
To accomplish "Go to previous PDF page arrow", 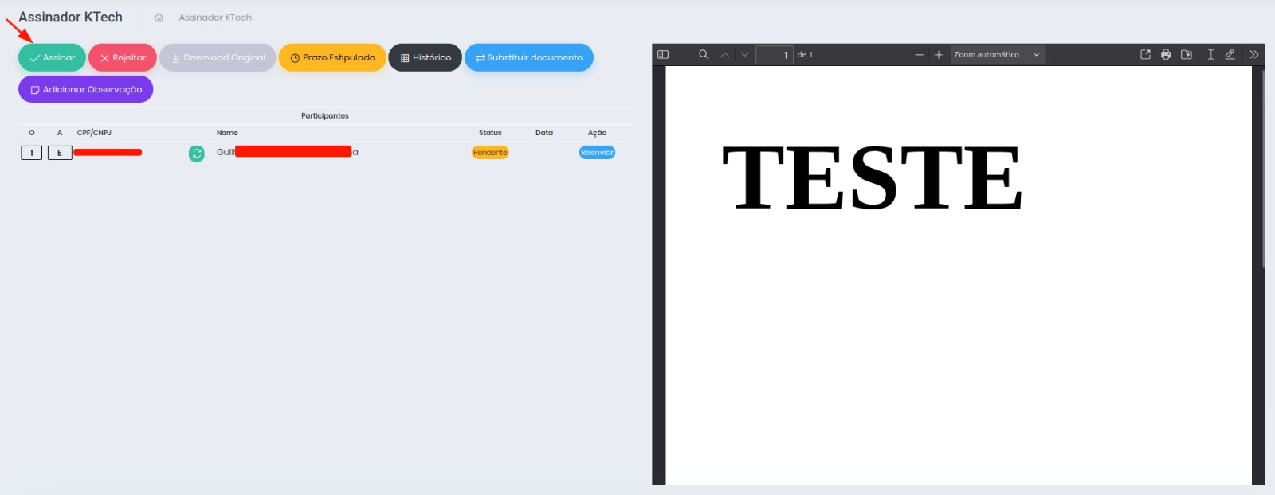I will (725, 55).
